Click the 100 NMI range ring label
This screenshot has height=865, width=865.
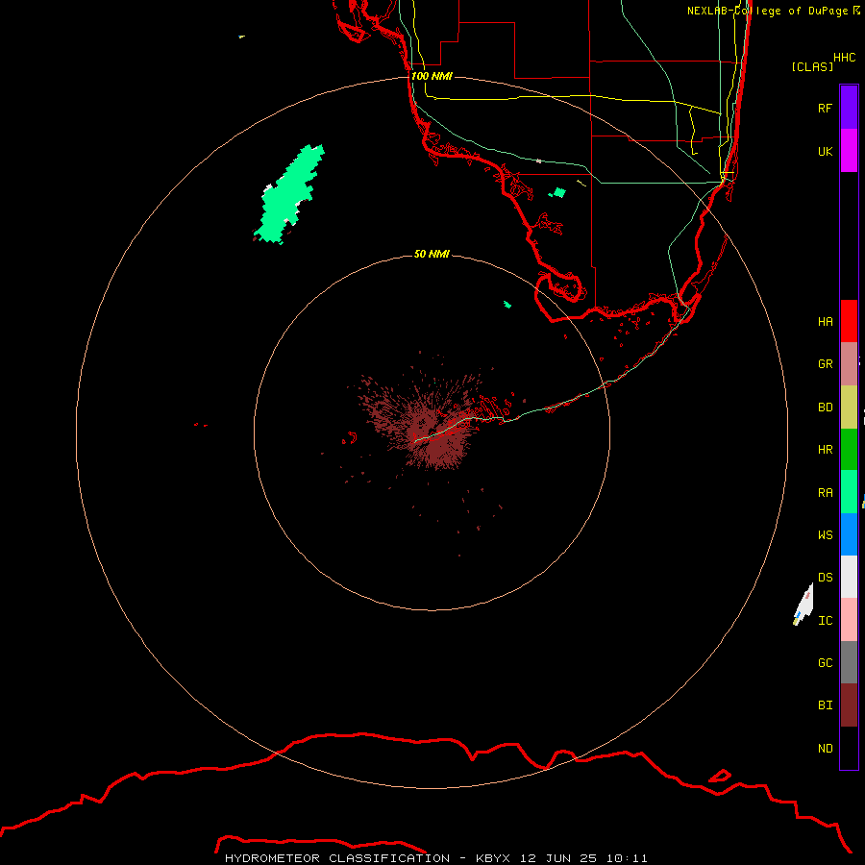coord(432,76)
